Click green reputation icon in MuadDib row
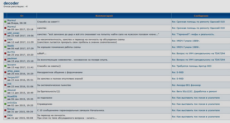This screenshot has width=230, height=123. 5,97
